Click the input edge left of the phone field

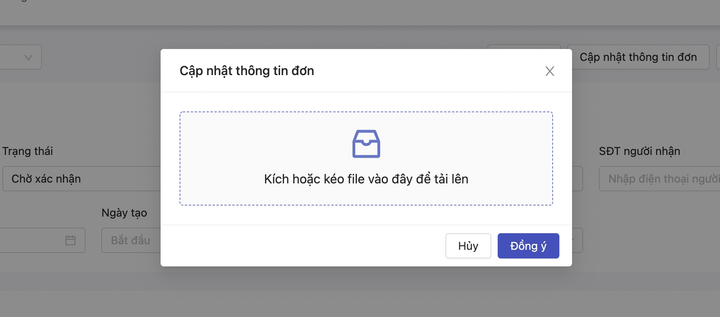pos(578,179)
